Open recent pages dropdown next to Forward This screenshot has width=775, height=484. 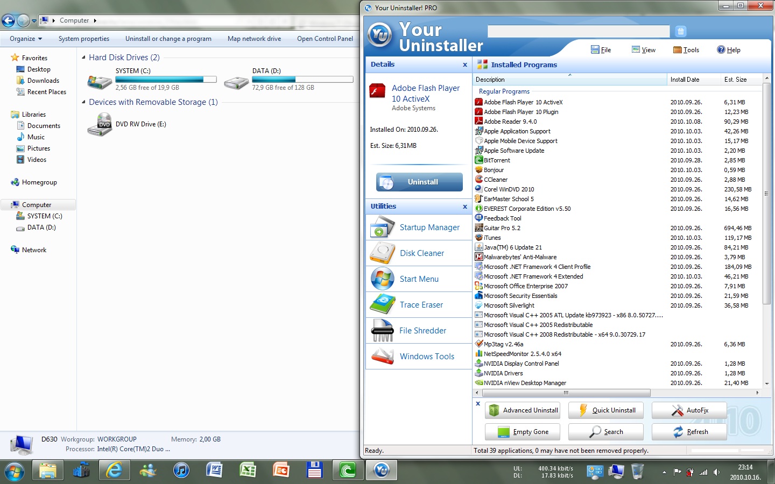tap(34, 21)
